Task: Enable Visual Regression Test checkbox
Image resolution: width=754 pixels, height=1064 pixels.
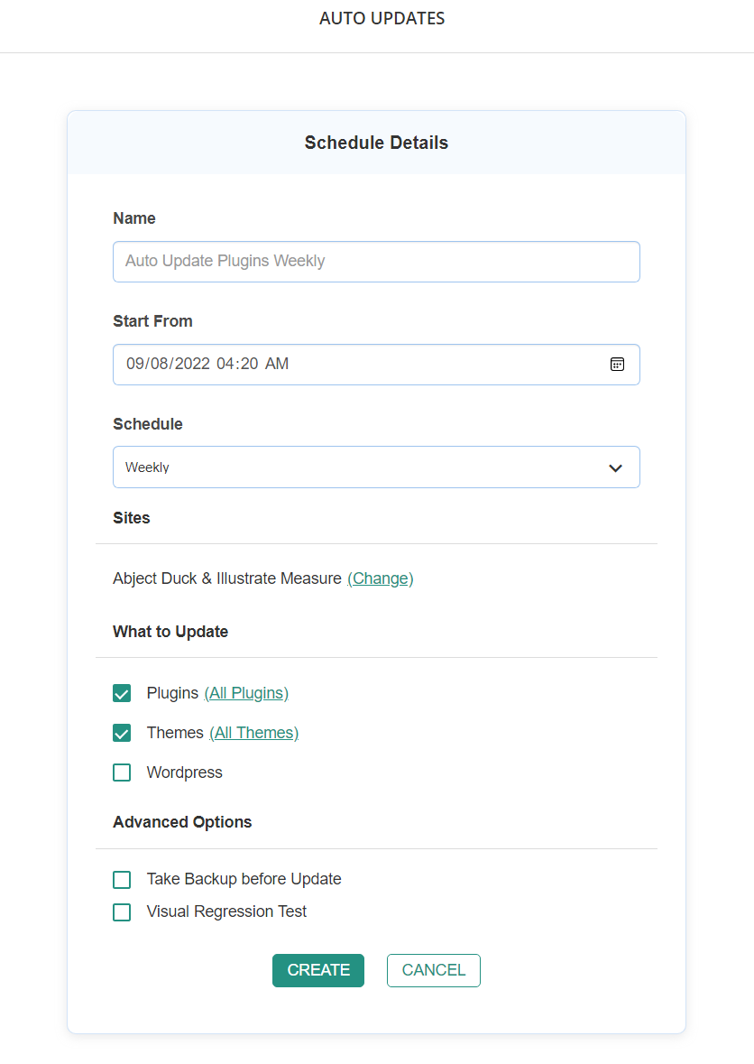Action: pos(122,912)
